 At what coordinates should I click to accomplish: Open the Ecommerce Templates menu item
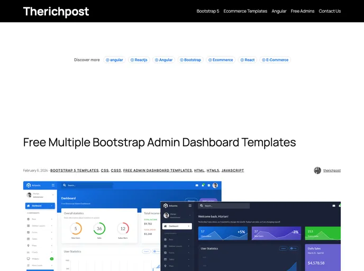(245, 11)
